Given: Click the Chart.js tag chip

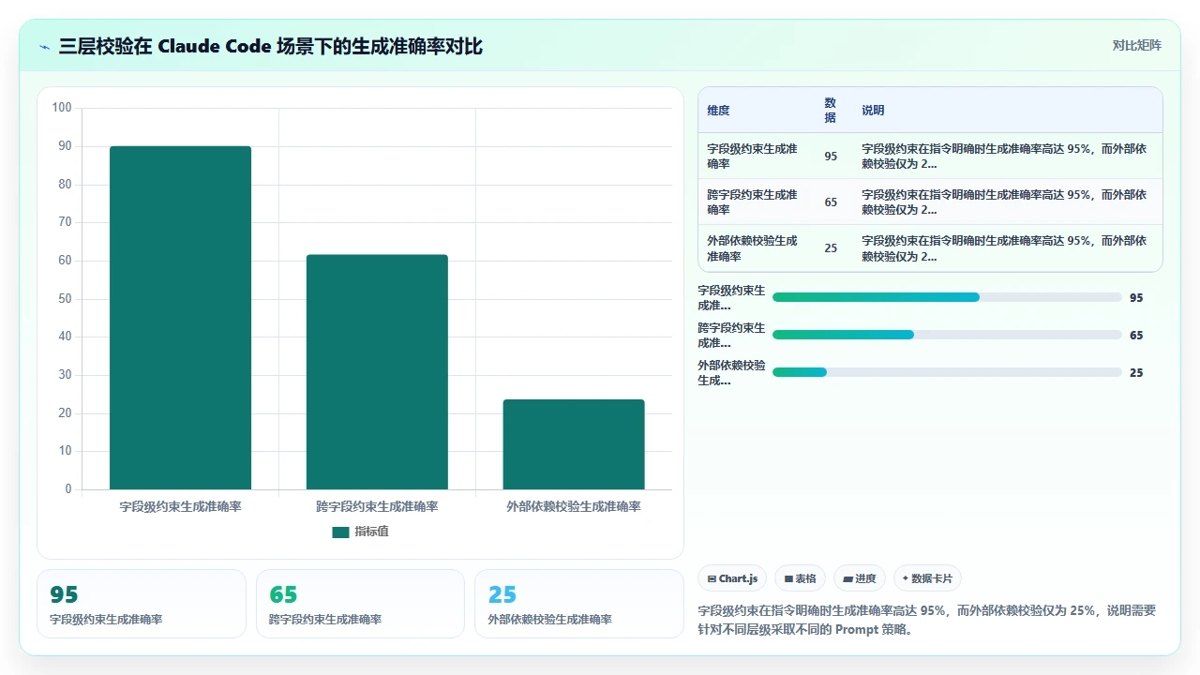Looking at the screenshot, I should tap(733, 578).
